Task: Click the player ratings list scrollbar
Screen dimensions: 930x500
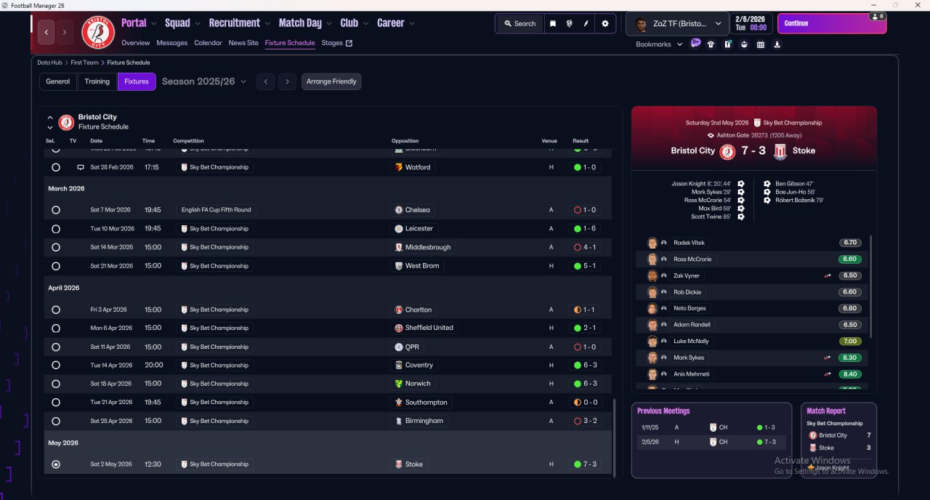Action: click(x=870, y=286)
